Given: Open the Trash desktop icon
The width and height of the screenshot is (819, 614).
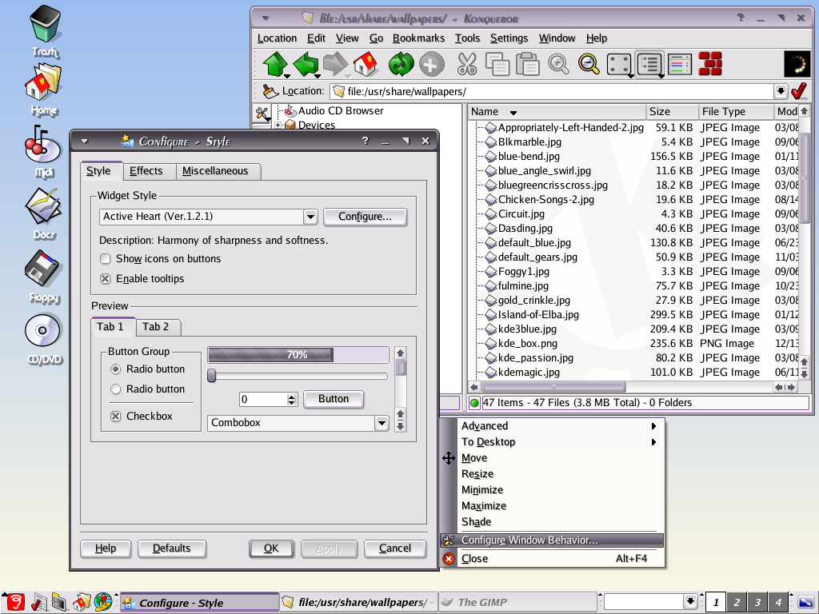Looking at the screenshot, I should tap(45, 31).
